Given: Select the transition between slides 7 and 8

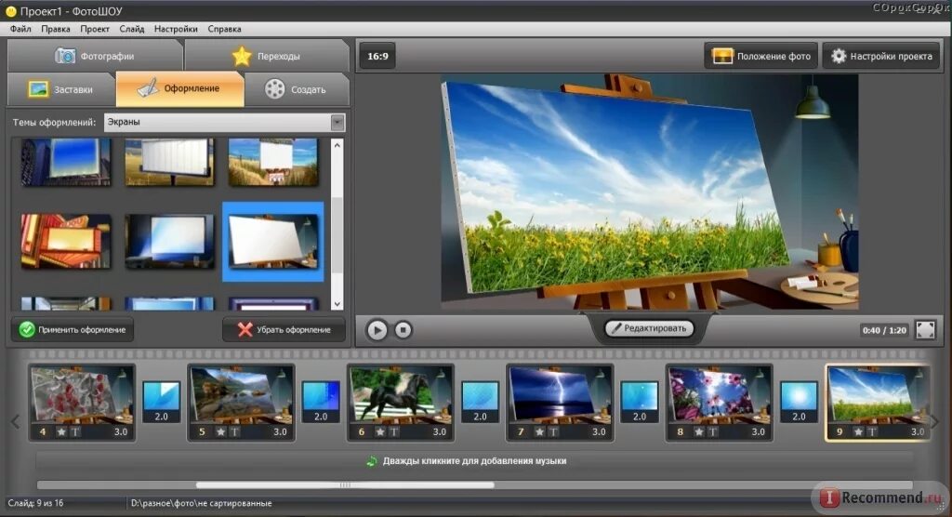Looking at the screenshot, I should 640,402.
